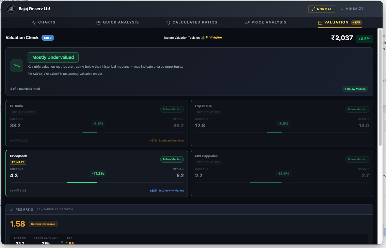This screenshot has width=386, height=248.
Task: Toggle the Normal view size button
Action: click(x=322, y=9)
